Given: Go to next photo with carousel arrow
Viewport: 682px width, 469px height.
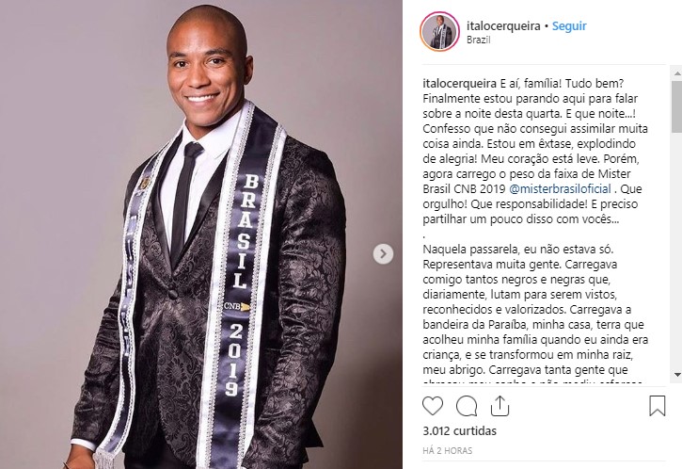Looking at the screenshot, I should point(383,253).
